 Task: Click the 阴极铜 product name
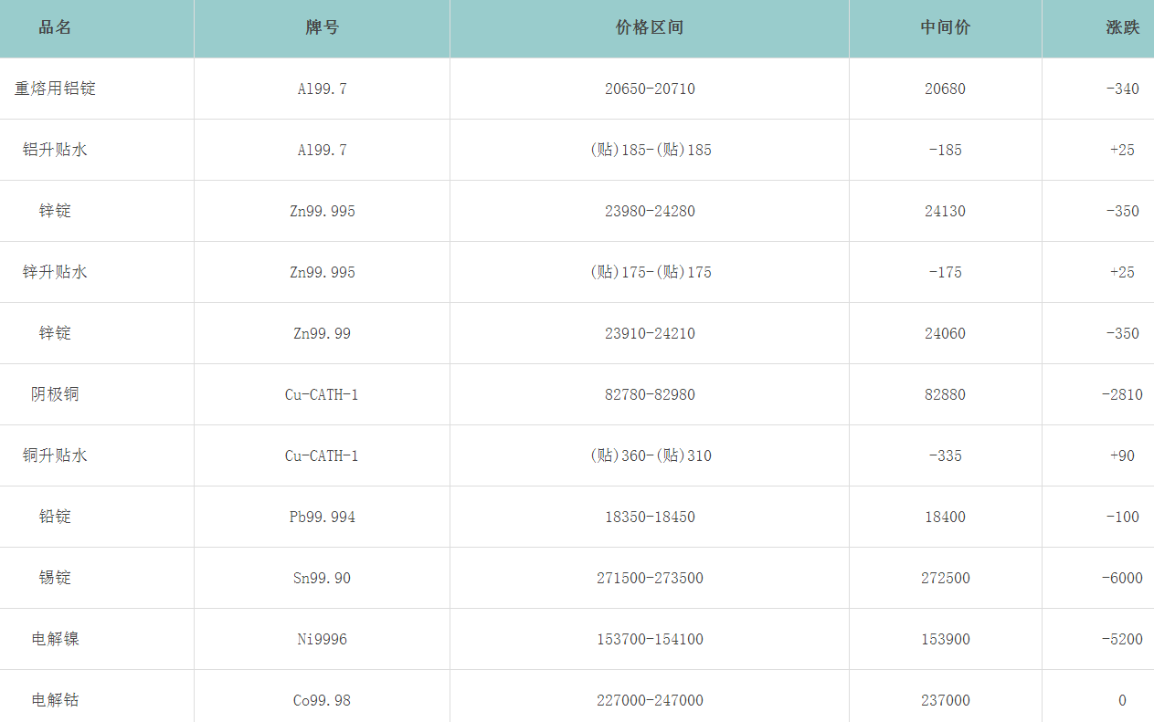tap(55, 394)
